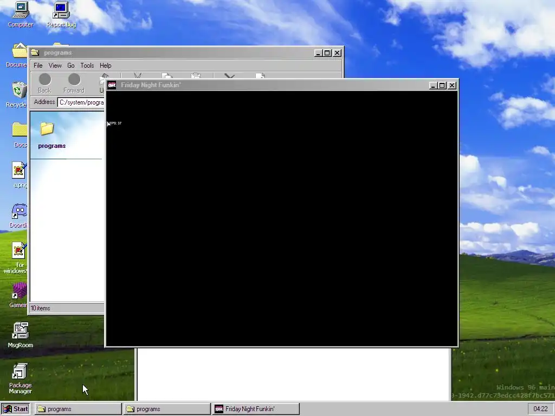Click the 04:22 taskbar clock

pyautogui.click(x=540, y=409)
